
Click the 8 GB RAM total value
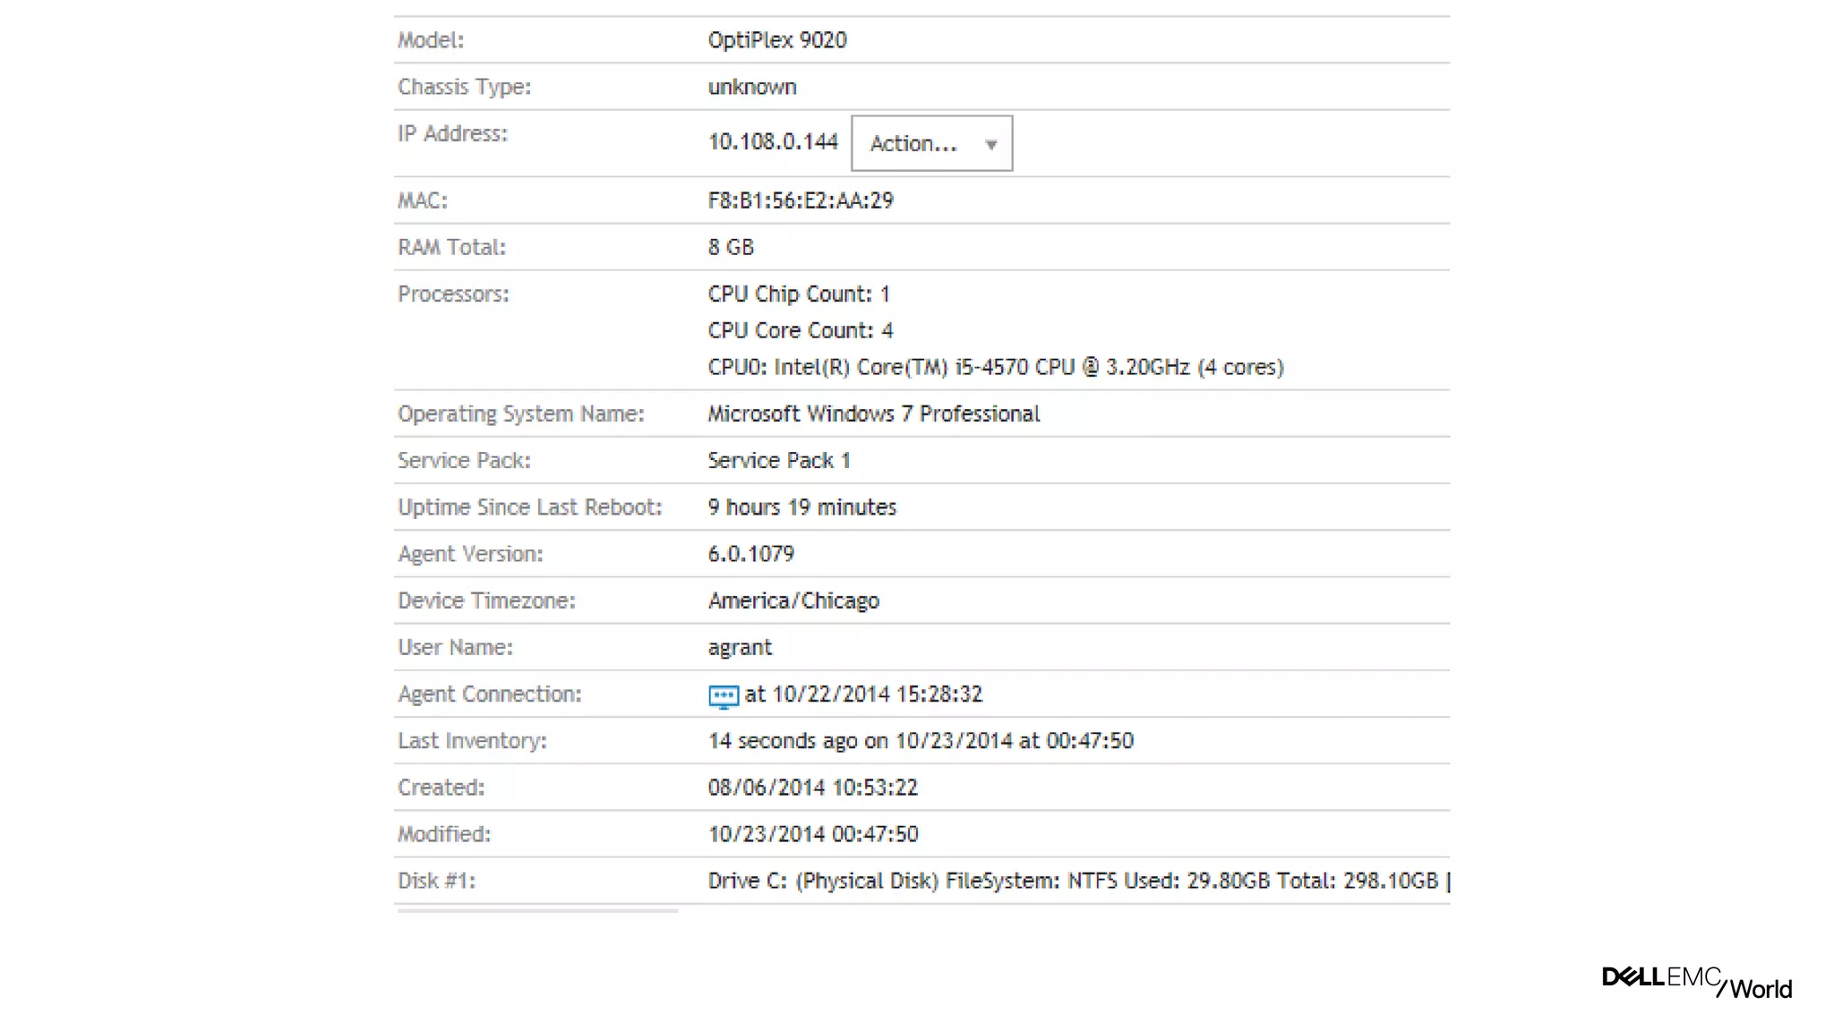[x=731, y=247]
